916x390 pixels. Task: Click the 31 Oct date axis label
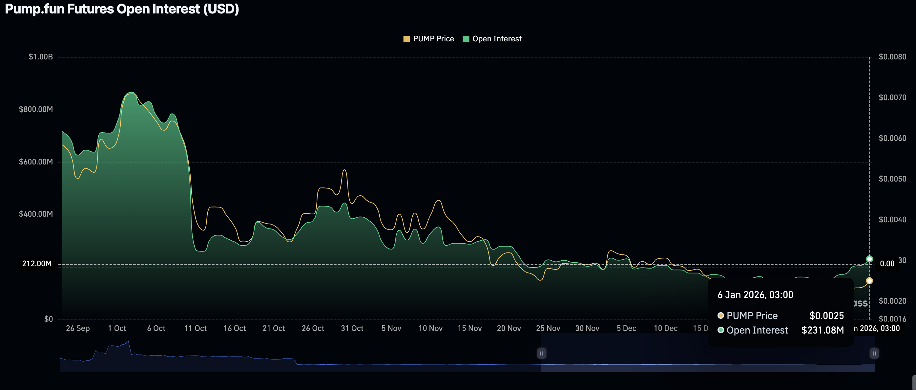click(352, 328)
